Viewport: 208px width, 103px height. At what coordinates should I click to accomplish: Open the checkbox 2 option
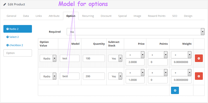pos(16,45)
